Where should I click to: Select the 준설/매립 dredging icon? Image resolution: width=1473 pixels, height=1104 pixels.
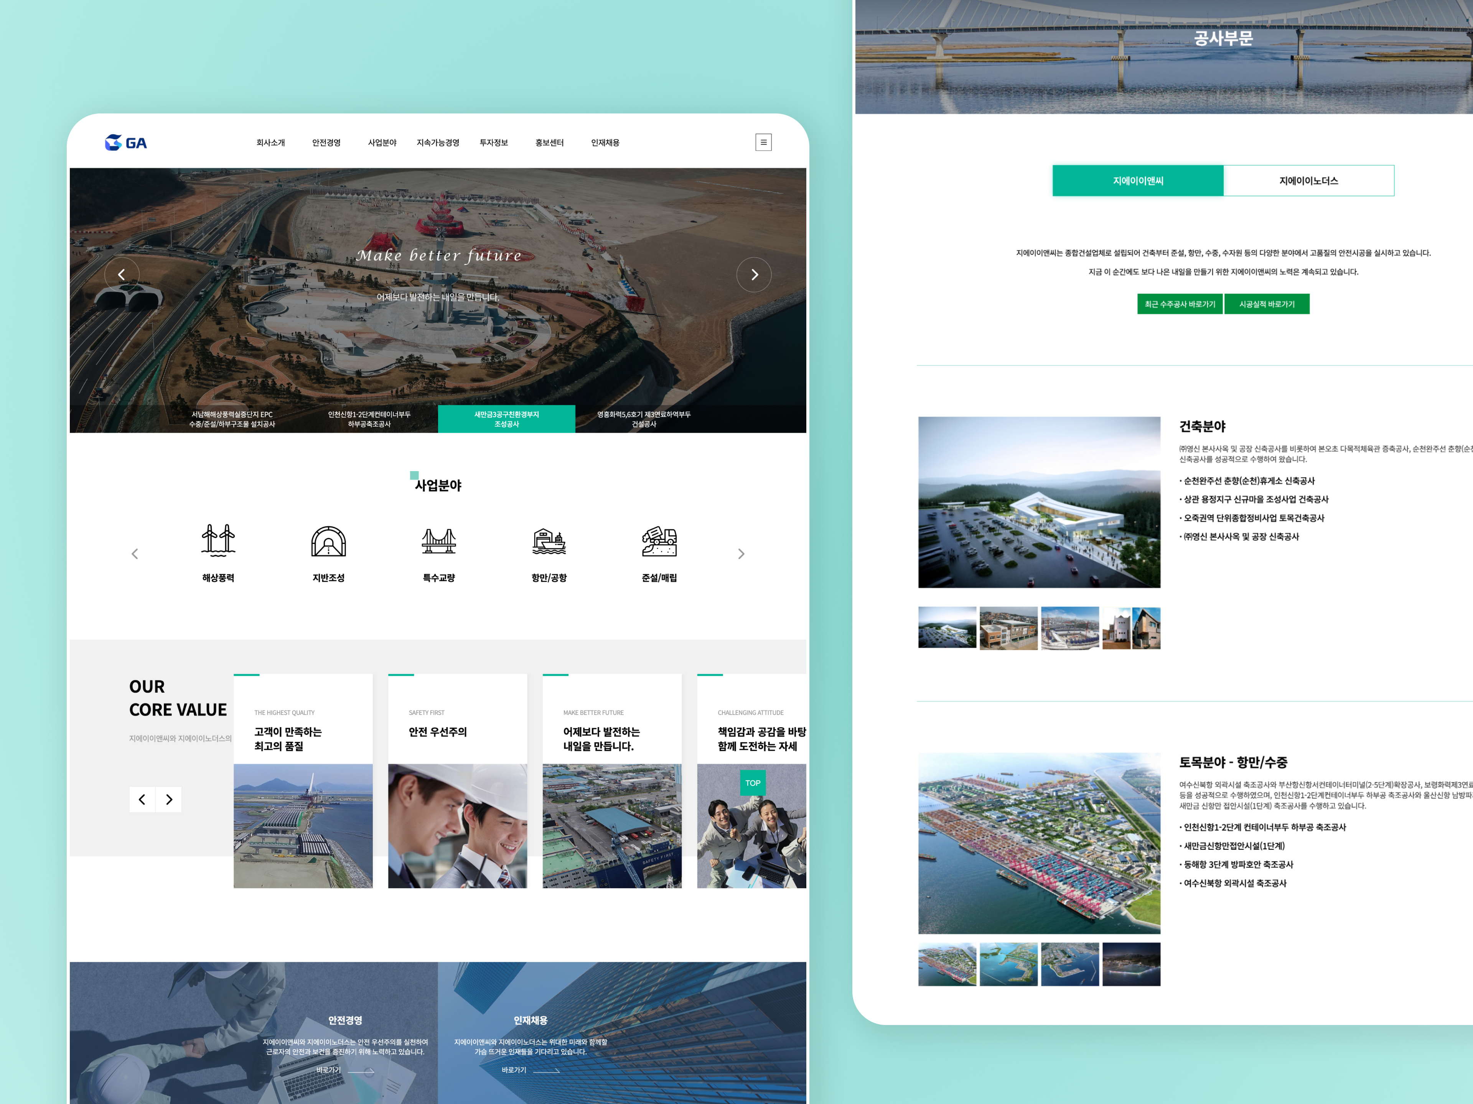click(x=659, y=540)
